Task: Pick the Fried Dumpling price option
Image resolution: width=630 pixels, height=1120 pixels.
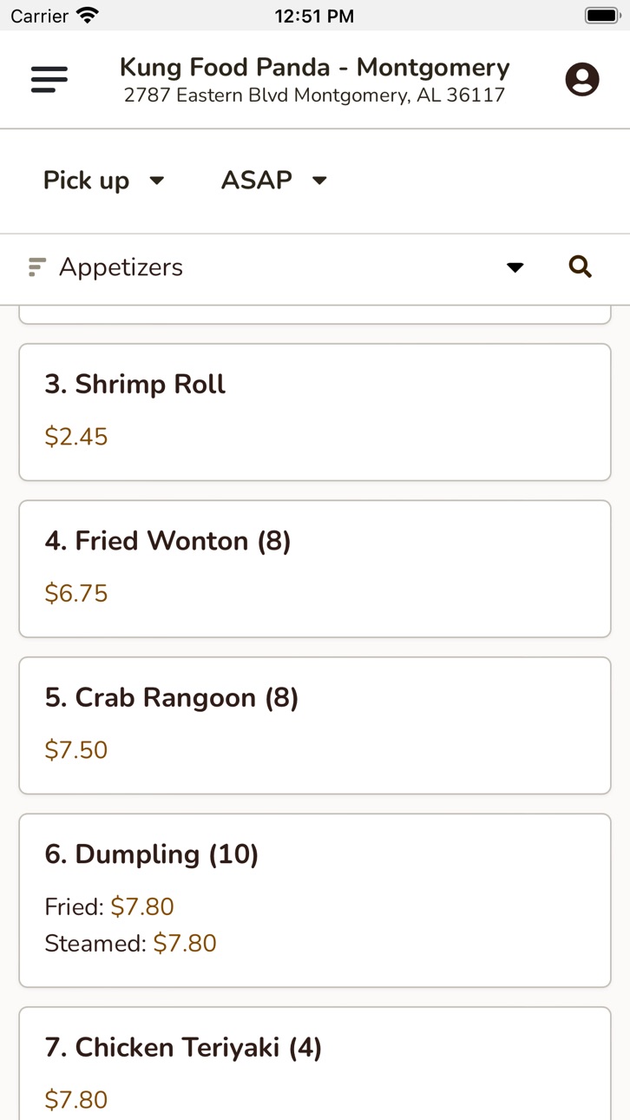Action: [109, 906]
